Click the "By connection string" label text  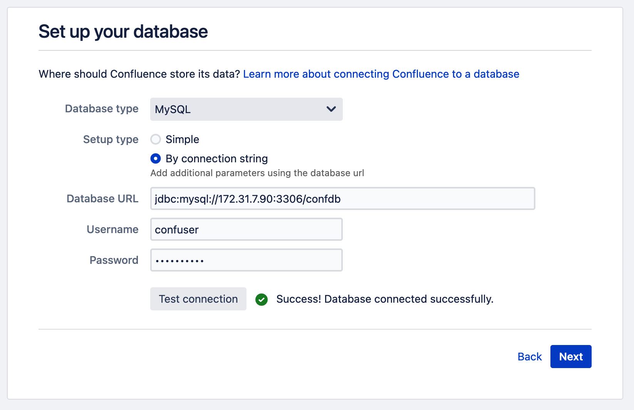tap(216, 158)
